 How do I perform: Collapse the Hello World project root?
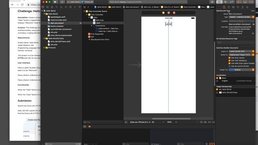42,11
